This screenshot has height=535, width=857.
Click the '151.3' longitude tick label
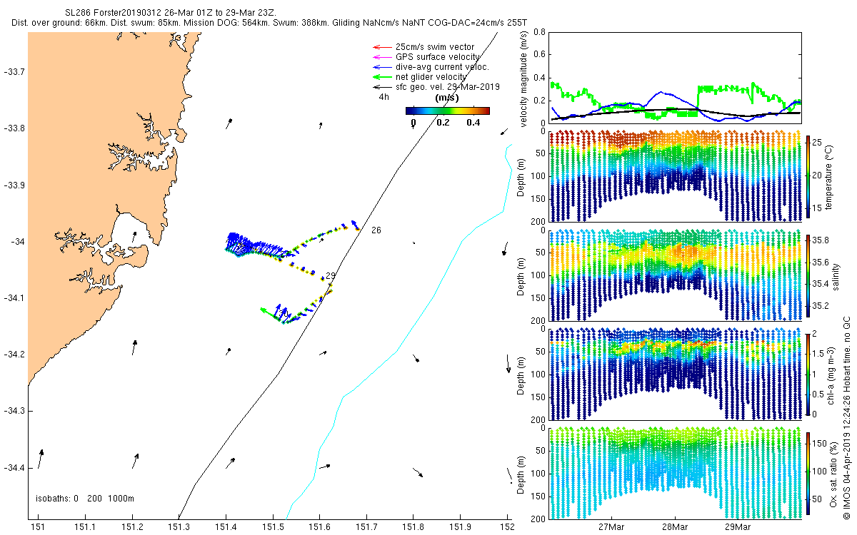click(179, 527)
